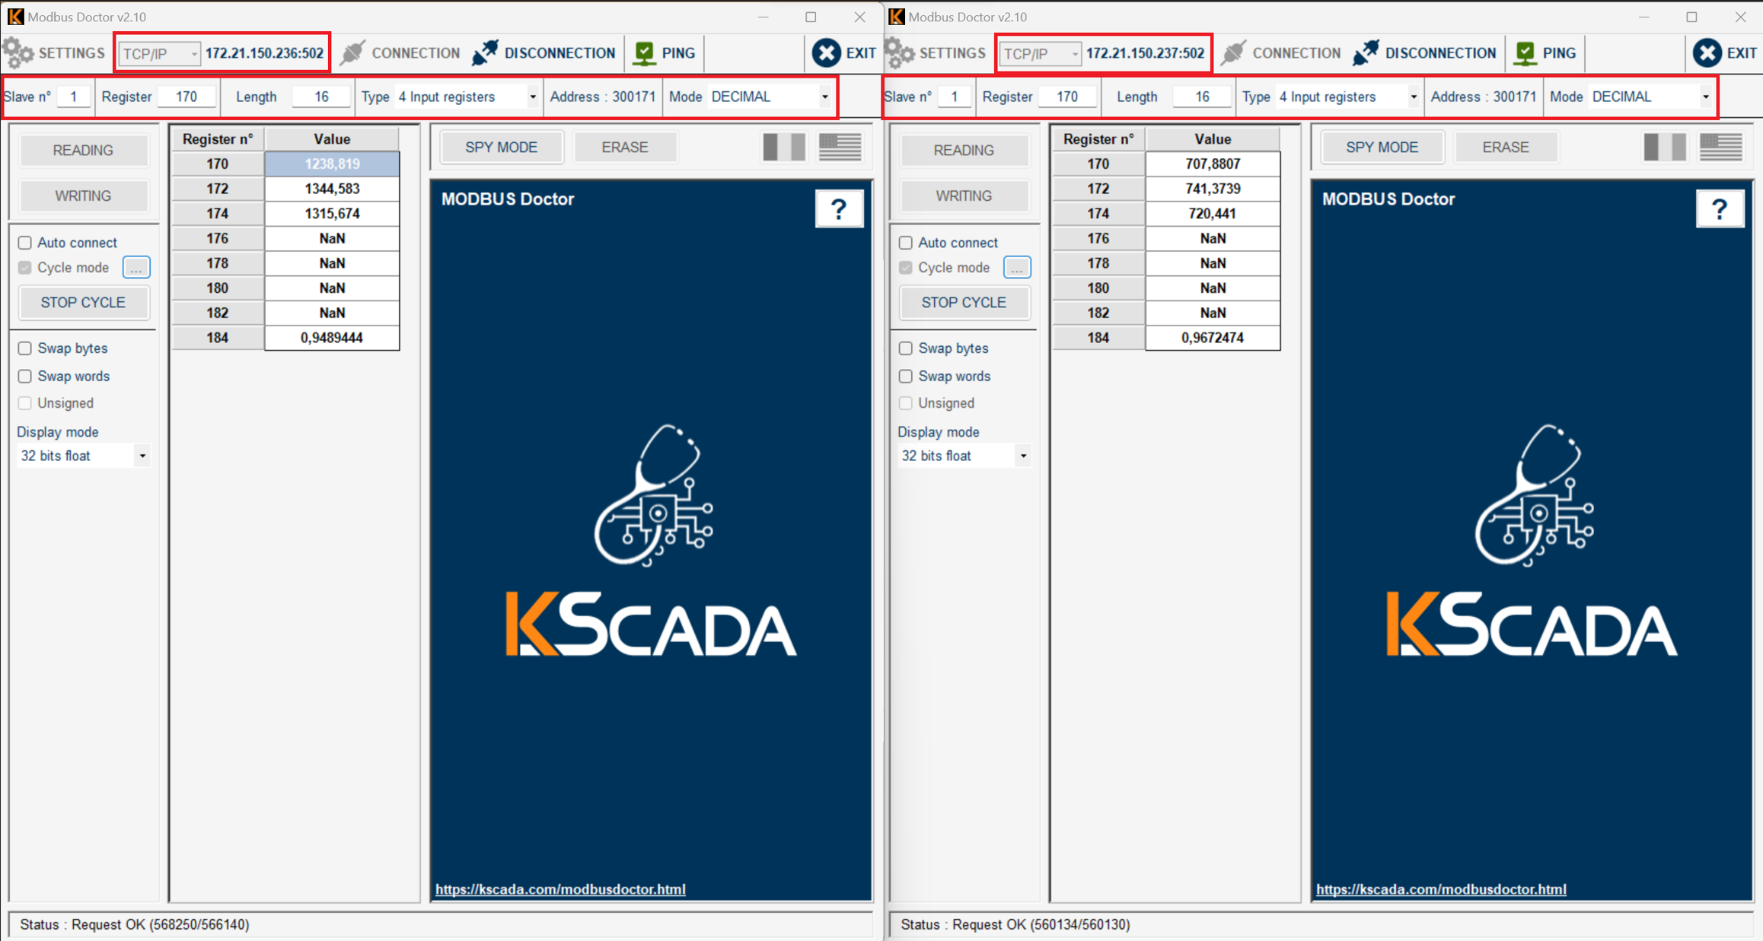Click ERASE button in right window
Image resolution: width=1763 pixels, height=941 pixels.
(x=1505, y=148)
